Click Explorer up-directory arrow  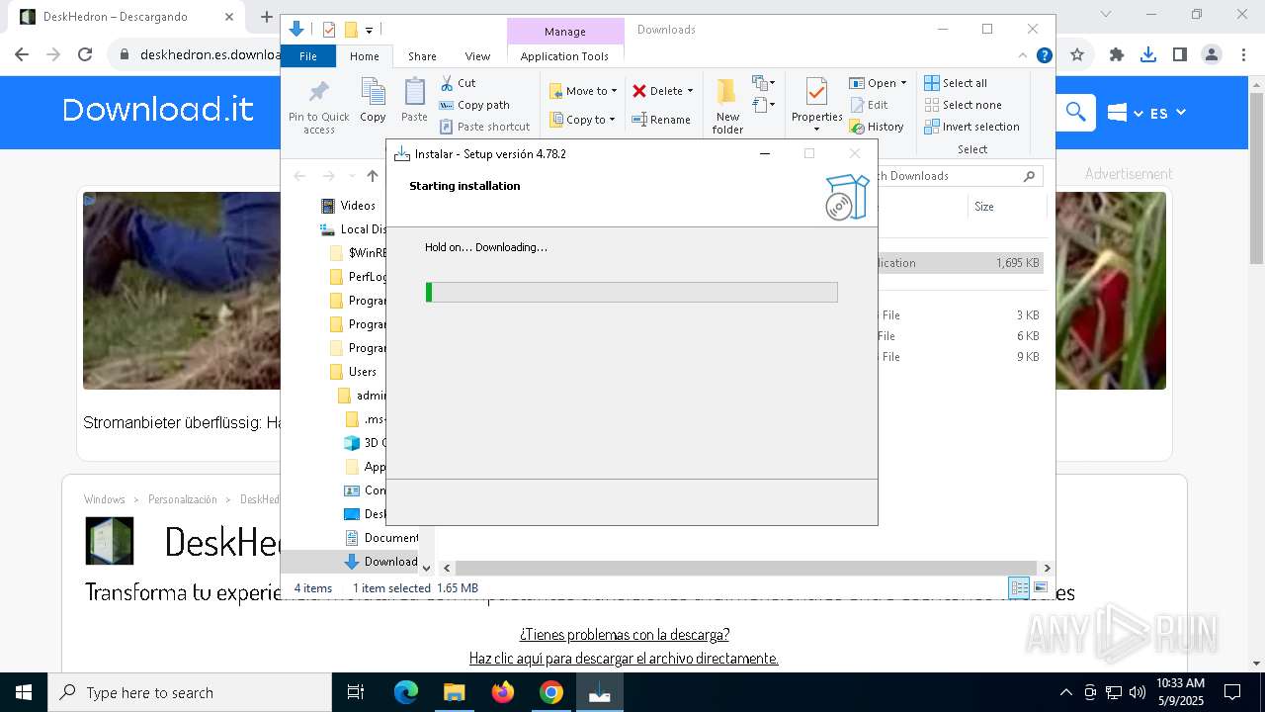pos(373,176)
